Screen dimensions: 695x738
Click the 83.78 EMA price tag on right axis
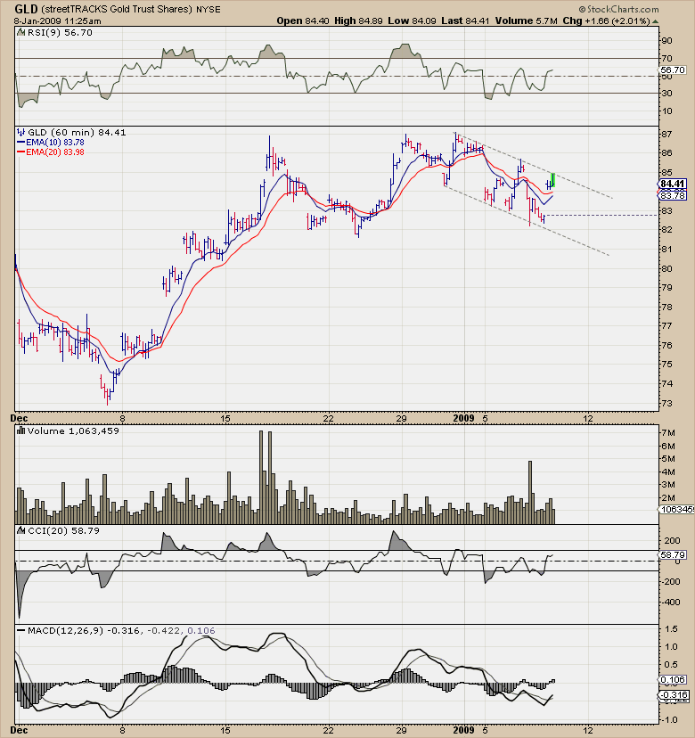click(672, 196)
